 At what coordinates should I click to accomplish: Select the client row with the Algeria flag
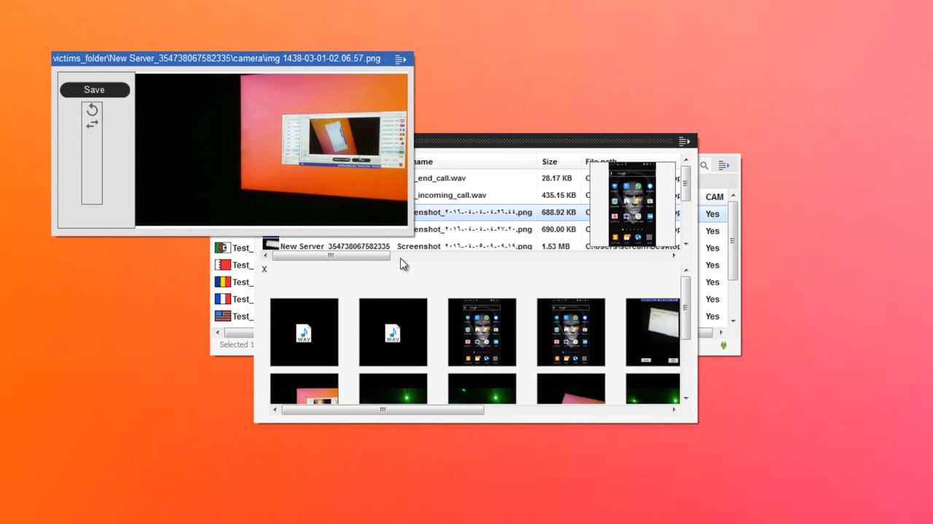[x=233, y=247]
